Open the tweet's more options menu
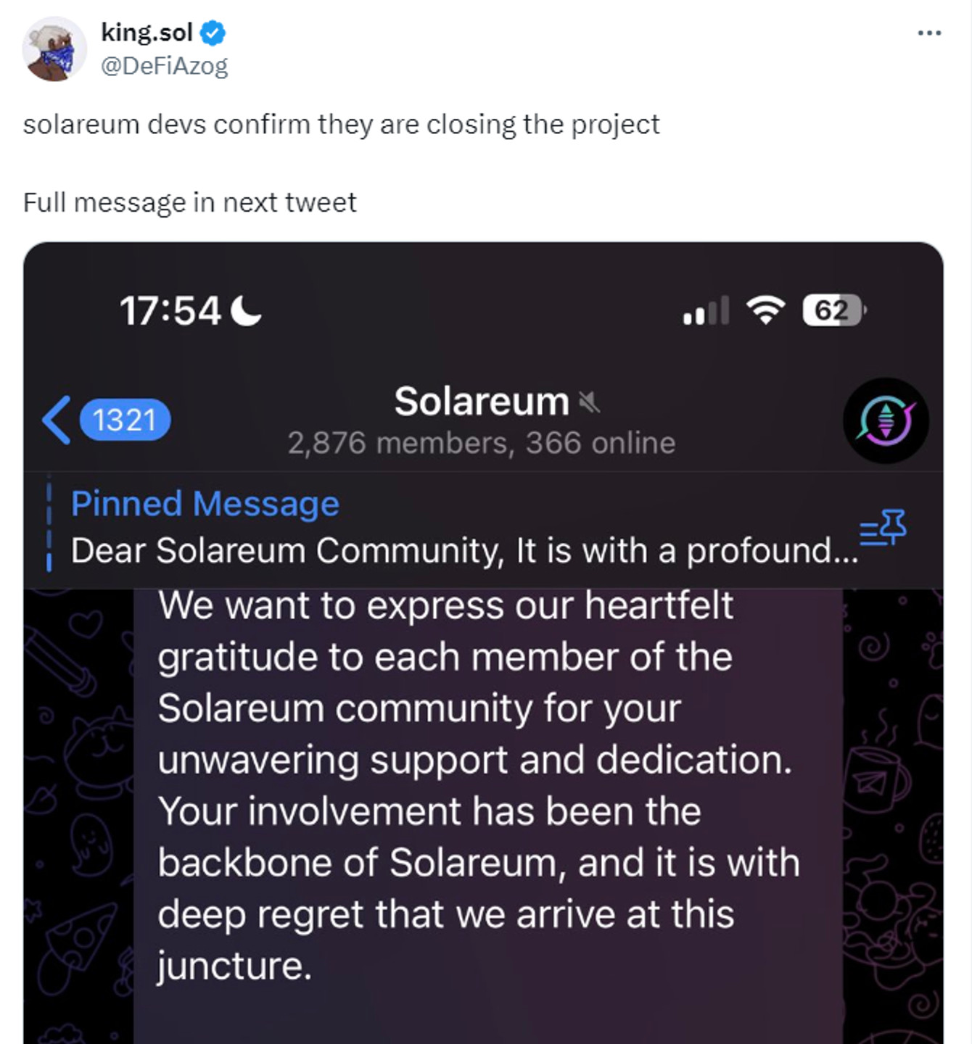 click(x=928, y=33)
